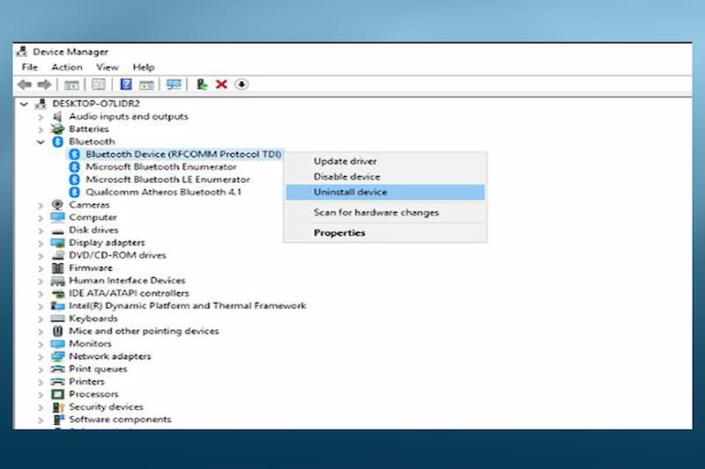Click the Keyboards icon
The width and height of the screenshot is (705, 469).
point(57,319)
